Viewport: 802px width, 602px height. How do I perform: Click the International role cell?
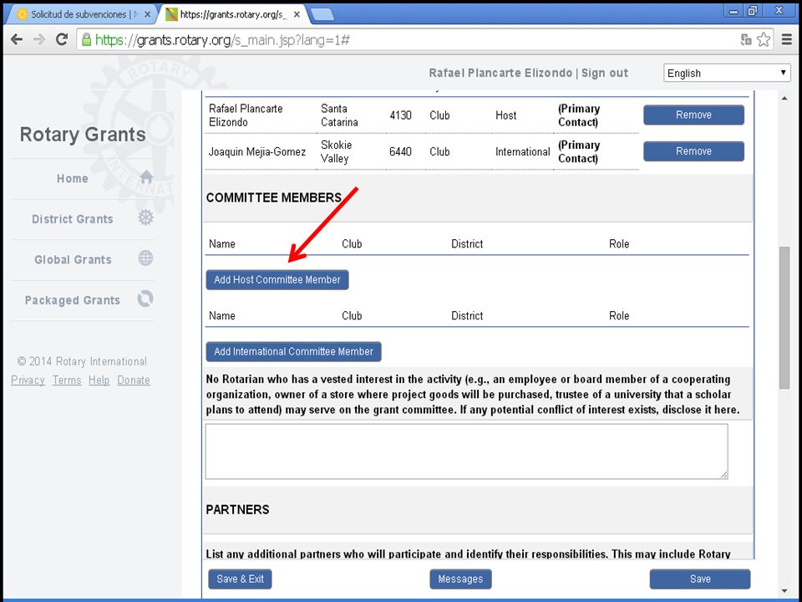click(523, 151)
